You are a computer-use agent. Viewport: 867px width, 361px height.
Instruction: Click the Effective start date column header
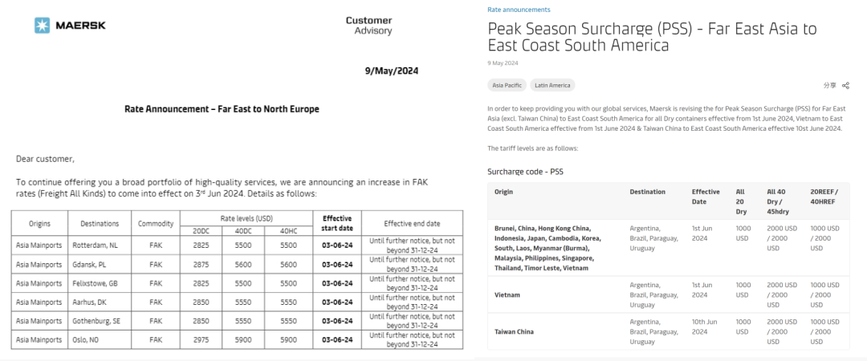(x=337, y=222)
